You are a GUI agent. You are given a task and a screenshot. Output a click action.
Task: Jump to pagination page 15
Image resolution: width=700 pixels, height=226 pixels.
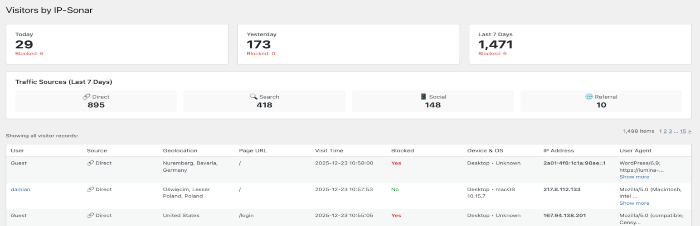coord(683,131)
